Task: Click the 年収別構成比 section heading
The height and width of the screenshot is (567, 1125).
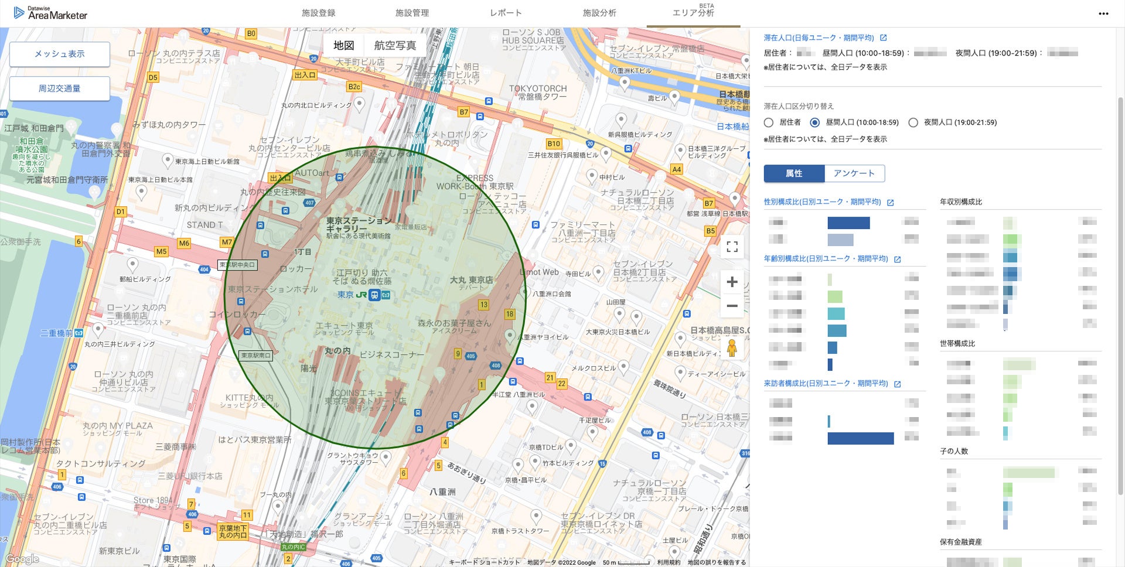Action: point(961,202)
